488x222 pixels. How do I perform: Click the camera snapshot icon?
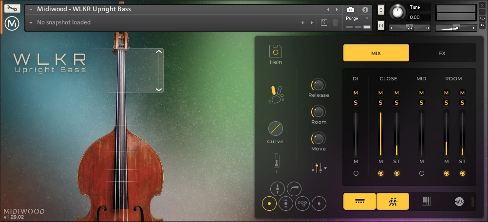tap(350, 9)
